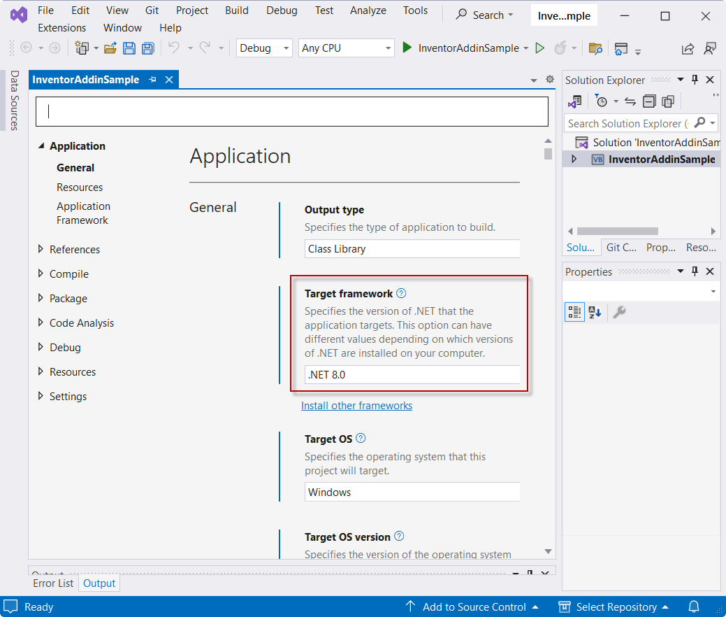The height and width of the screenshot is (617, 726).
Task: Collapse All in Solution Explorer
Action: coord(649,101)
